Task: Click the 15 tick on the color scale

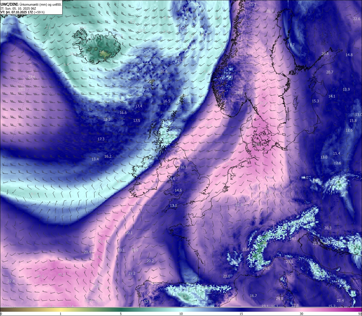Action: click(x=241, y=314)
